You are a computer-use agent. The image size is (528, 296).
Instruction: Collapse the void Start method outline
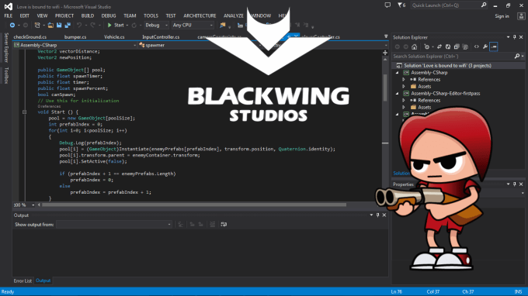(x=25, y=112)
